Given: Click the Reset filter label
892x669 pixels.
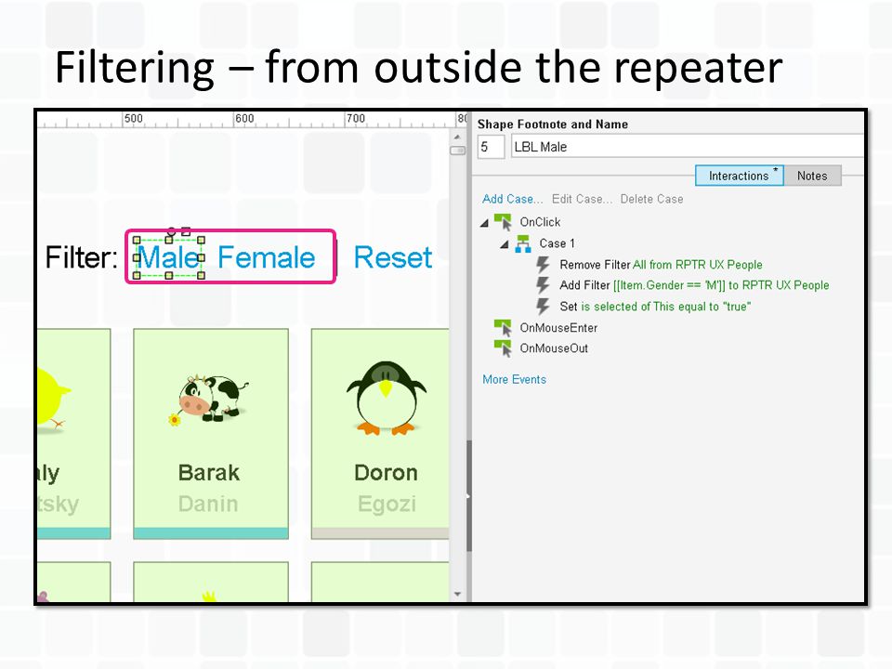Looking at the screenshot, I should pos(393,257).
